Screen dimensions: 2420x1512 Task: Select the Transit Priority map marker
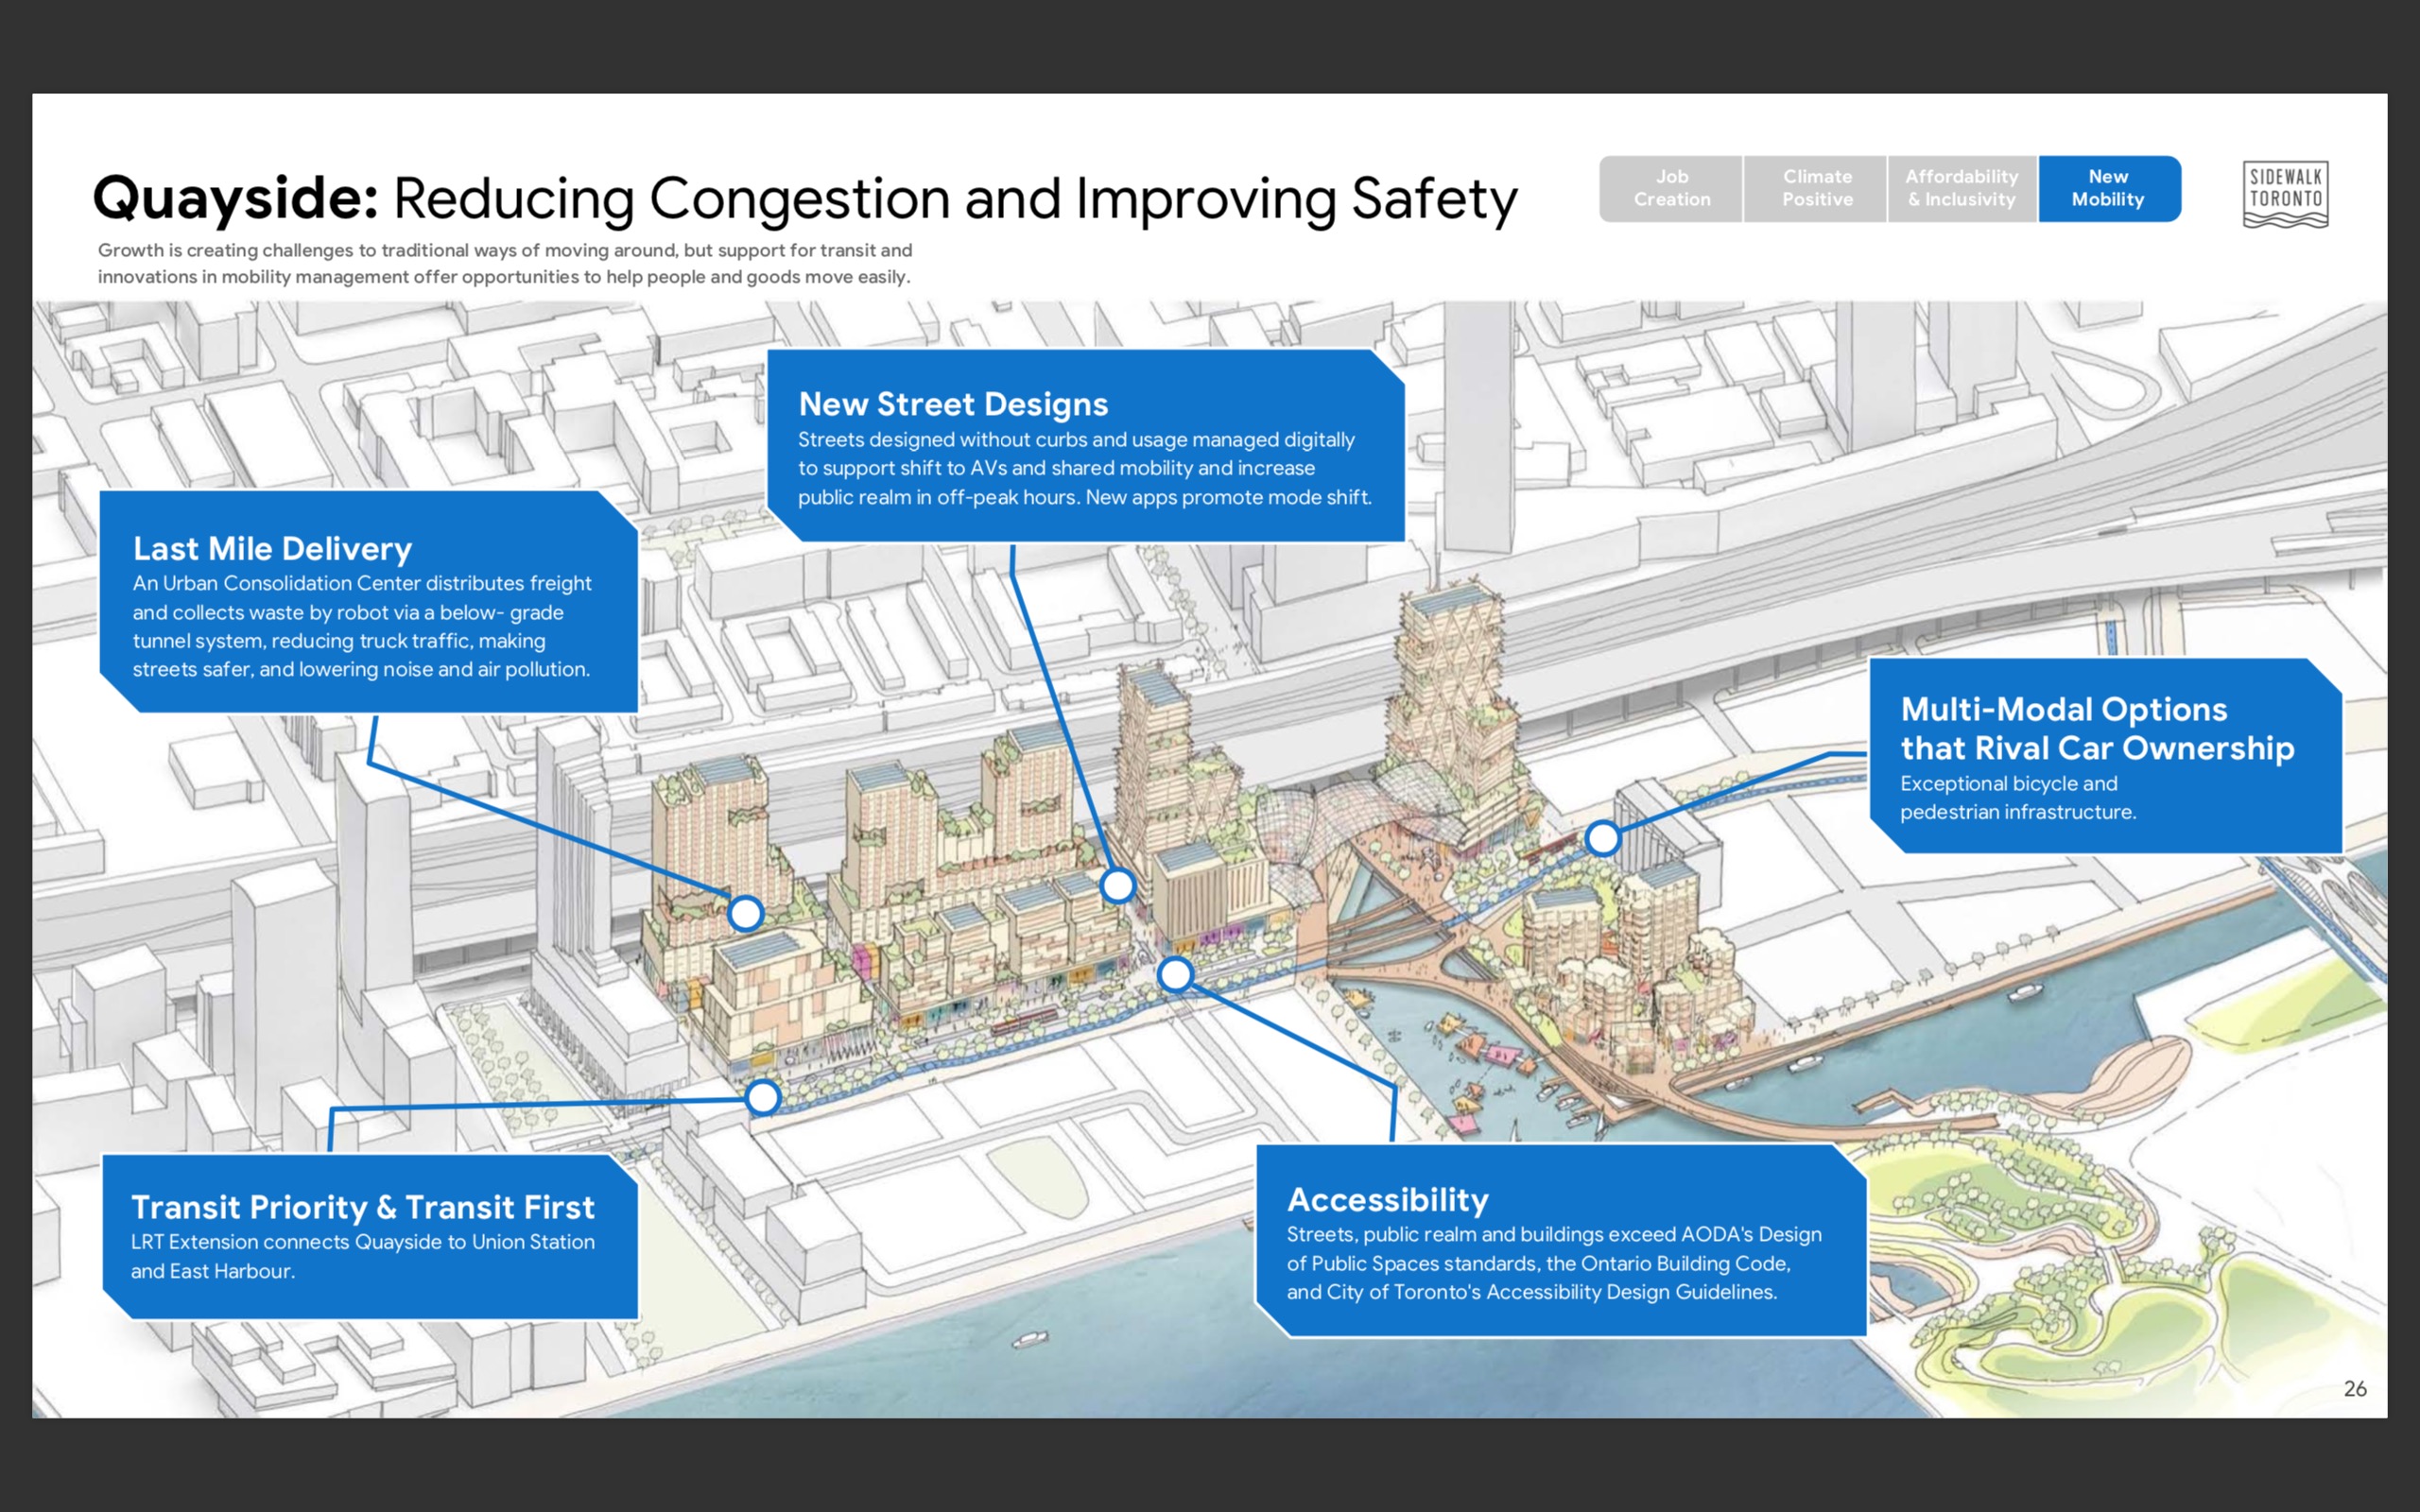tap(763, 1097)
